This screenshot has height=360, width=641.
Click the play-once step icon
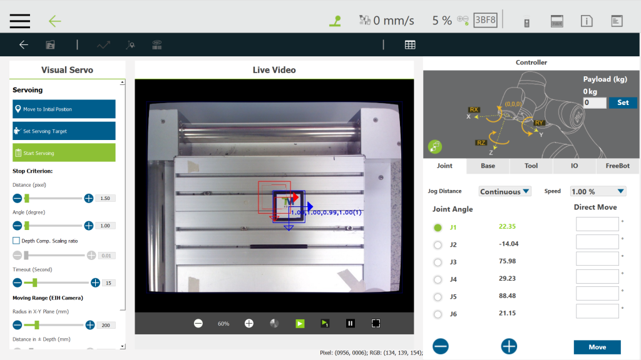[x=325, y=323]
